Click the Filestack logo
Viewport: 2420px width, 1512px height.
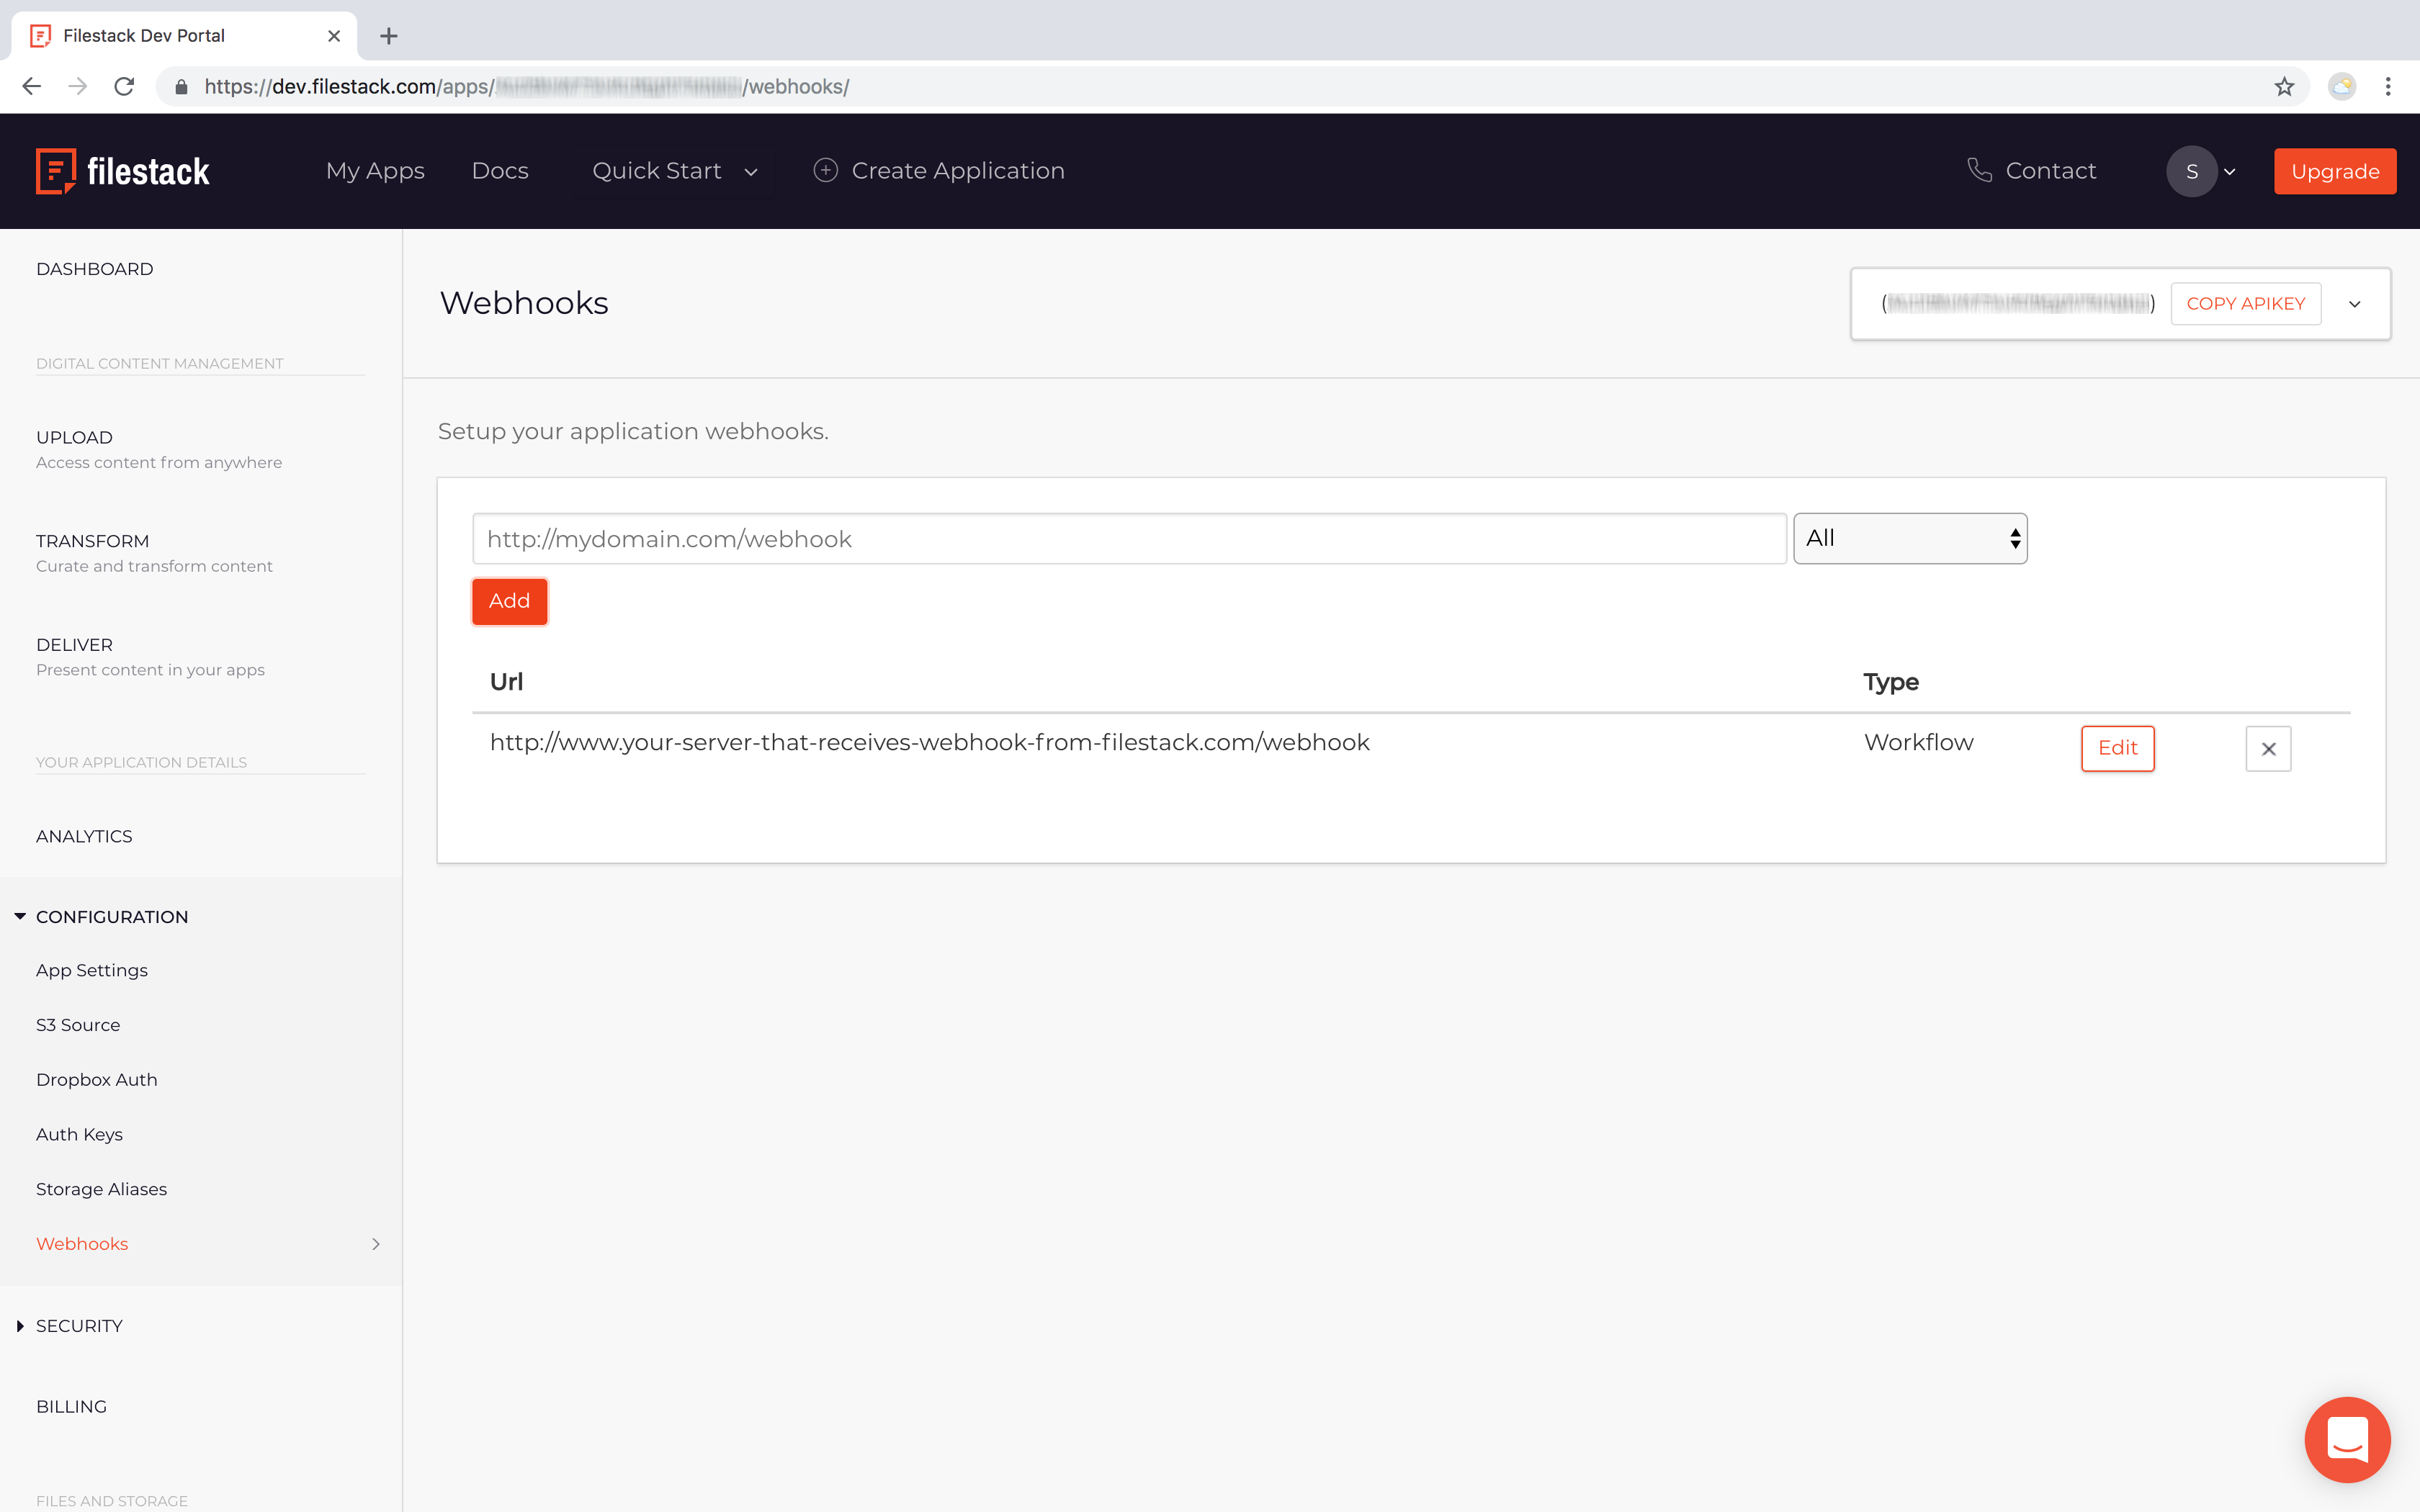point(122,171)
